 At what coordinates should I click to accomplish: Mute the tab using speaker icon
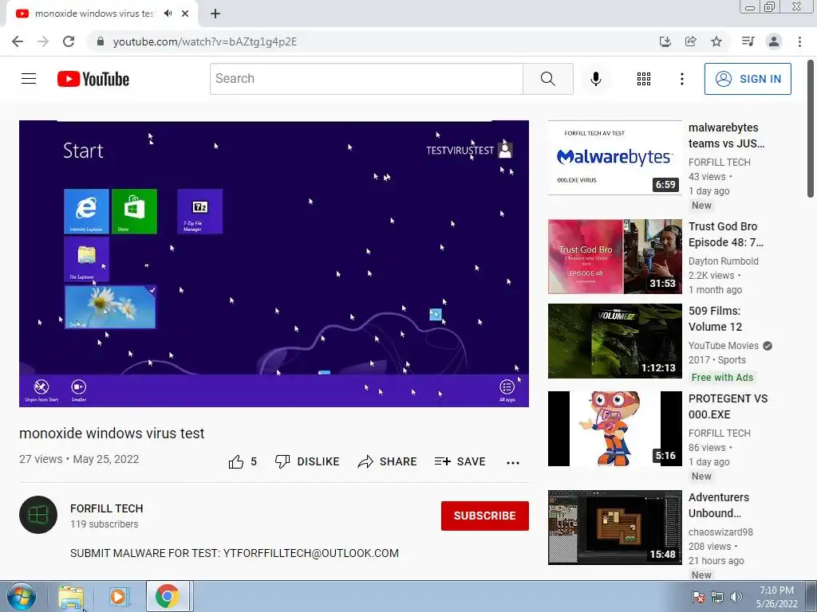[x=168, y=14]
